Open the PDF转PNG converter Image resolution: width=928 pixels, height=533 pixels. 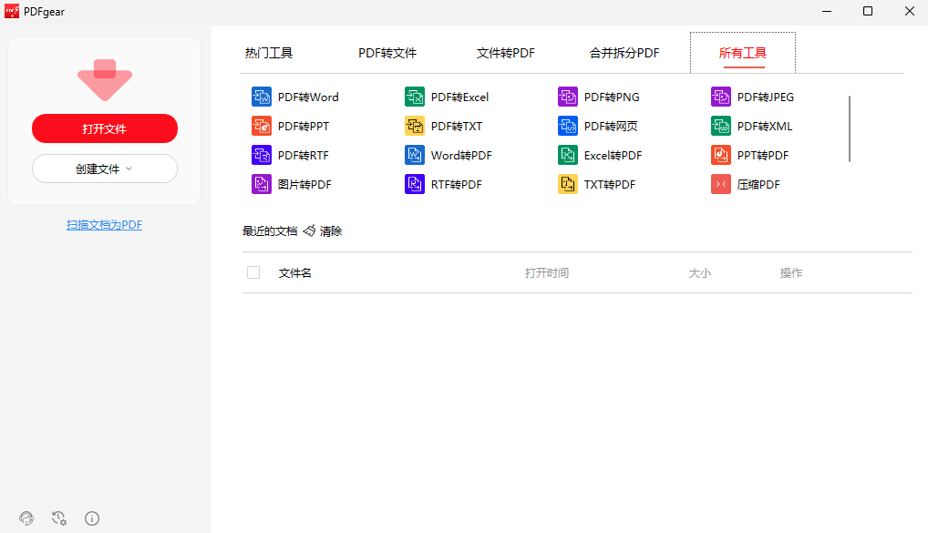pyautogui.click(x=611, y=97)
